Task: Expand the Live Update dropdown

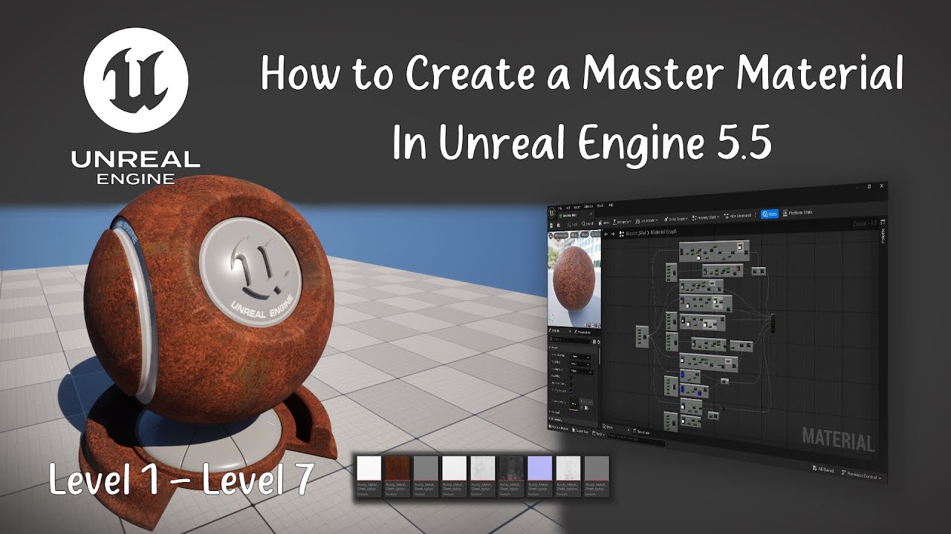Action: [x=646, y=220]
